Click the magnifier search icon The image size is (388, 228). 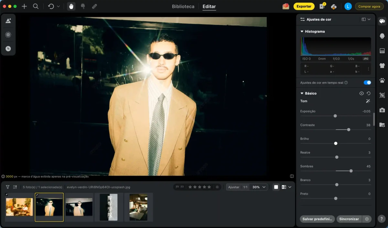36,6
